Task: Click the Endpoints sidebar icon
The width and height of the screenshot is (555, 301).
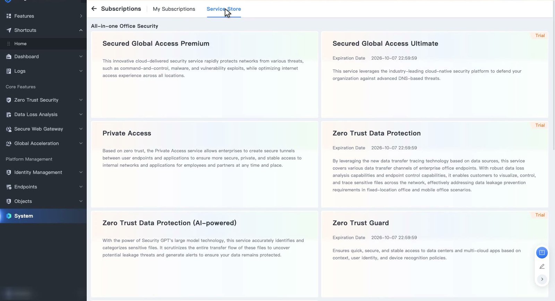Action: 9,187
